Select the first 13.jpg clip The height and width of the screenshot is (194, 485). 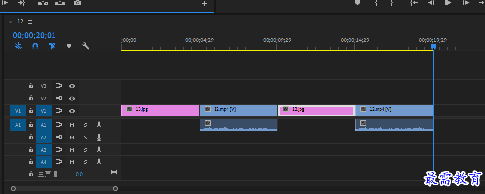coord(160,111)
